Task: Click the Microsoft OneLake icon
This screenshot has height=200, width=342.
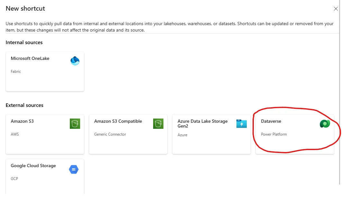Action: [x=75, y=61]
